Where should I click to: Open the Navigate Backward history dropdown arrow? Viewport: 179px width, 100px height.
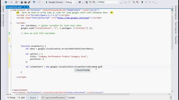point(9,2)
